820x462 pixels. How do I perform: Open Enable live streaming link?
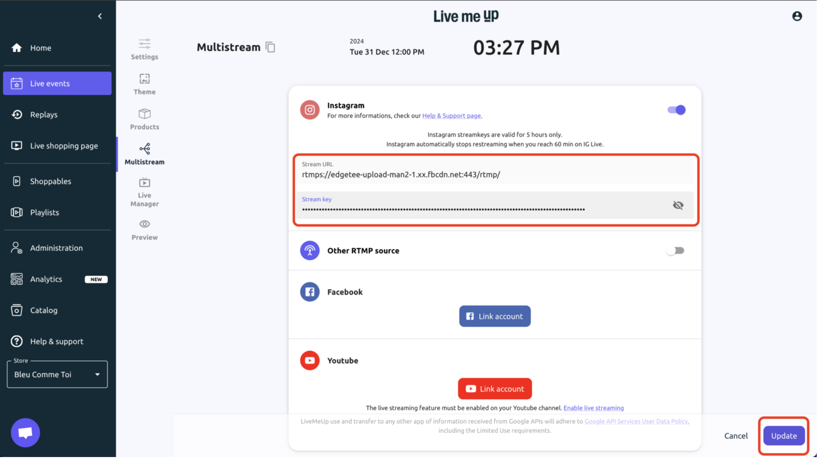[593, 408]
